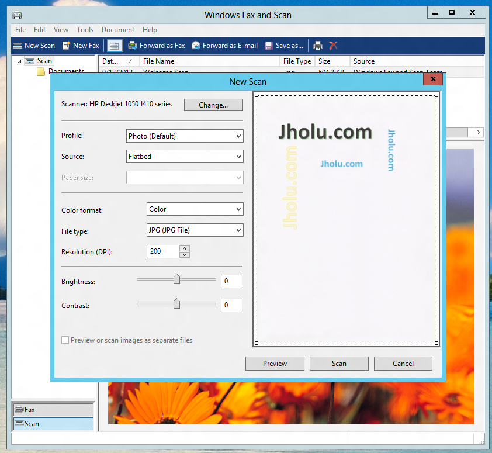Open the View menu
492x453 pixels.
tap(61, 30)
